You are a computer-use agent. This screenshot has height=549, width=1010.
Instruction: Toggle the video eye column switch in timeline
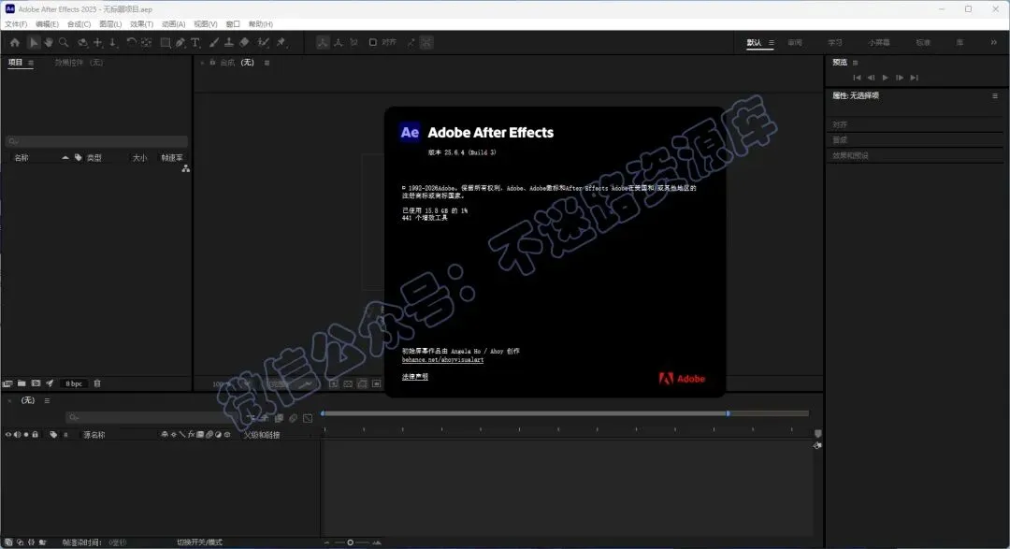coord(8,435)
